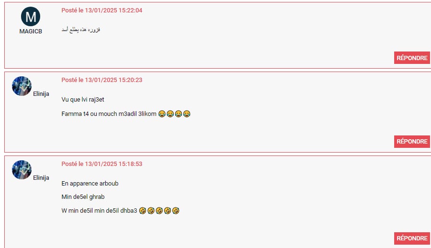
Task: Click the 'W min de5il' sentence
Action: (x=99, y=211)
